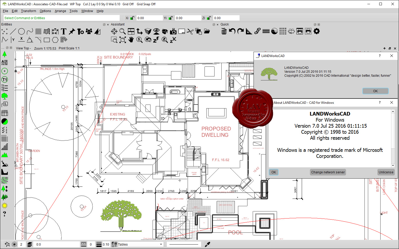Toggle the Xi coordinate lock
Viewport: 399px width, 249px height.
coord(132,18)
